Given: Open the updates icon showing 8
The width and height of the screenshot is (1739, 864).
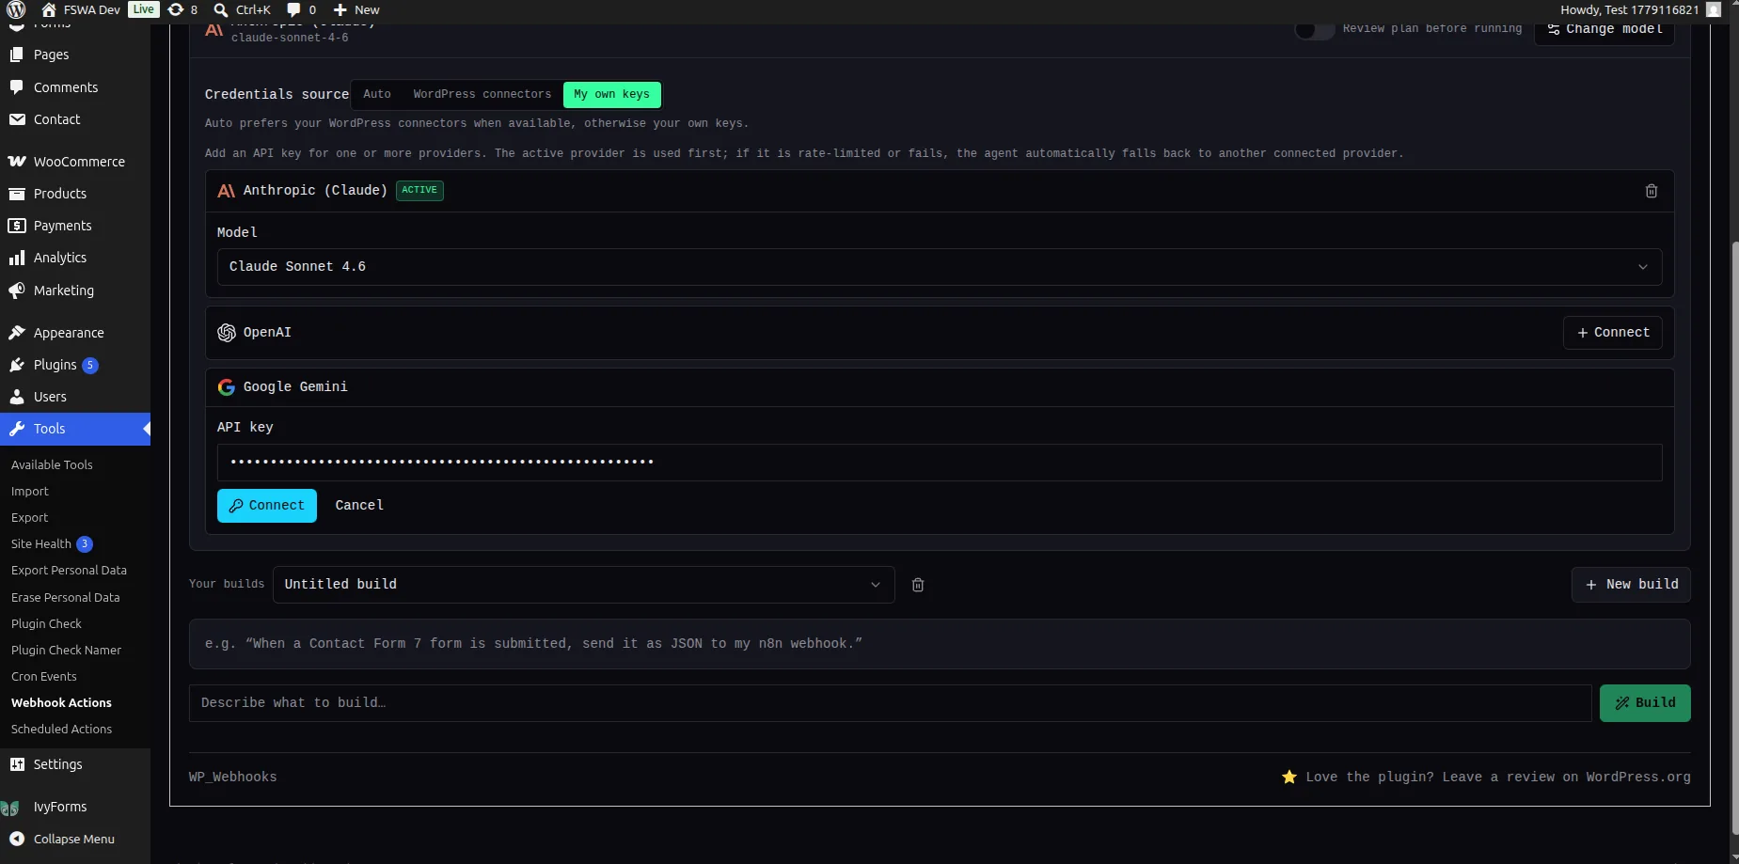Looking at the screenshot, I should pyautogui.click(x=176, y=10).
